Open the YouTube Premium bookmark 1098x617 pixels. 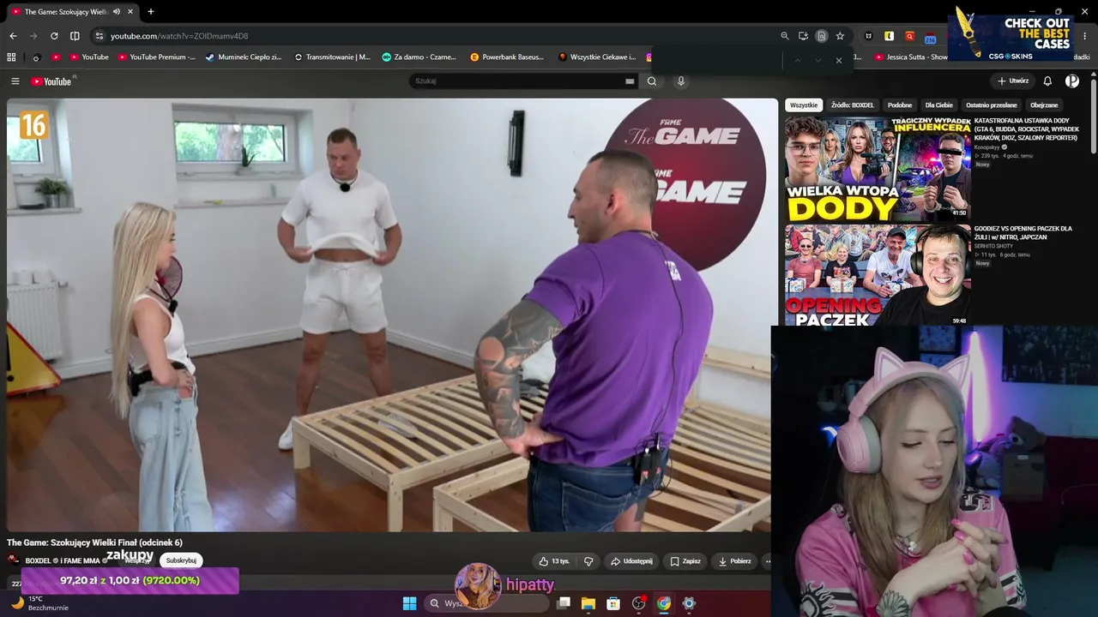pos(157,57)
